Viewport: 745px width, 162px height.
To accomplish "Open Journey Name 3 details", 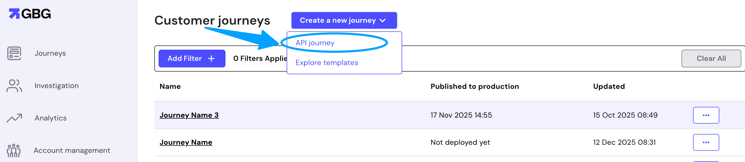I will click(x=190, y=115).
